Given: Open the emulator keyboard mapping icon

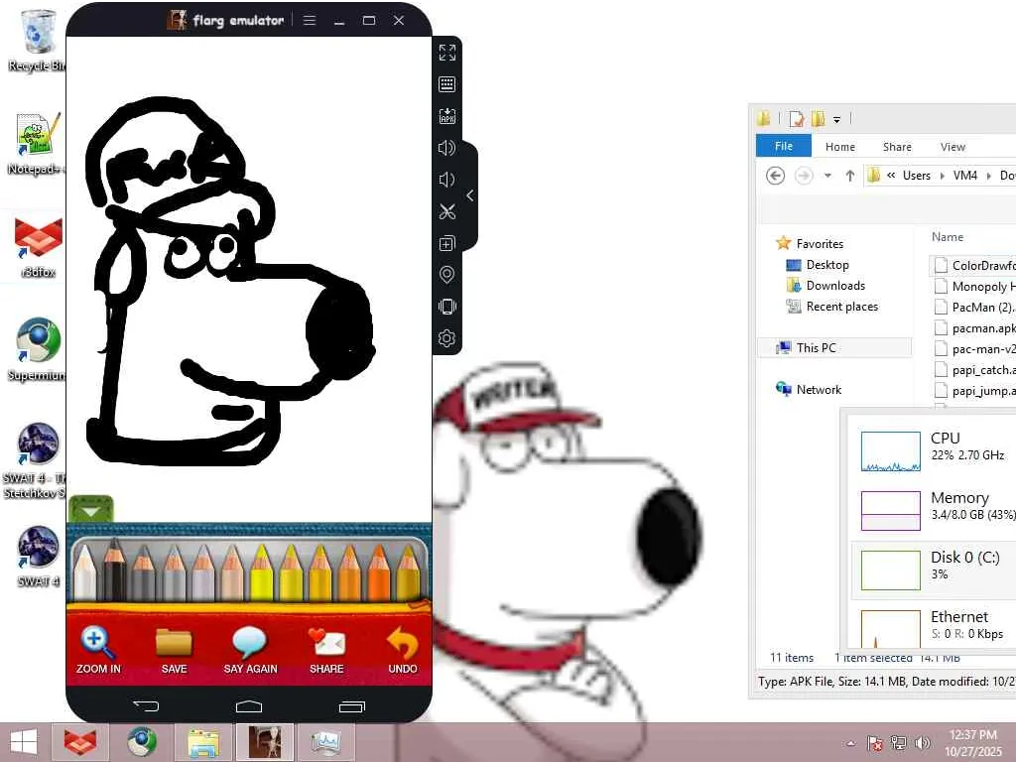Looking at the screenshot, I should [447, 84].
